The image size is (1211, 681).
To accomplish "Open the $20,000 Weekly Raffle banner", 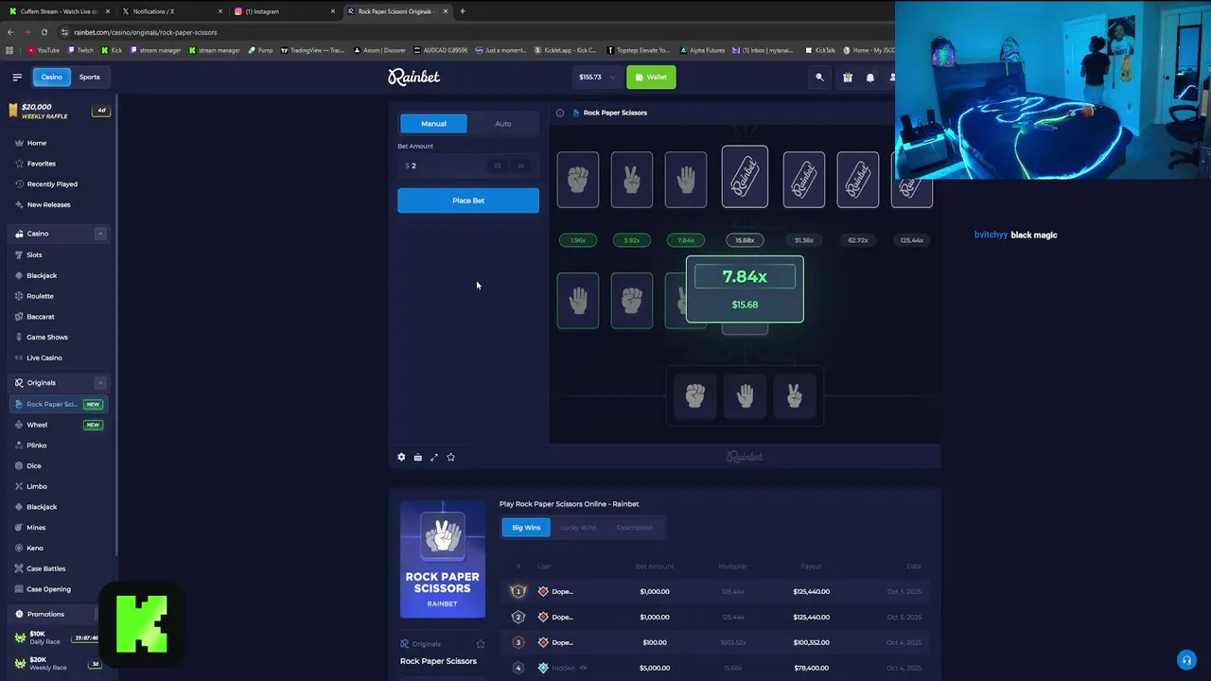I will coord(58,111).
